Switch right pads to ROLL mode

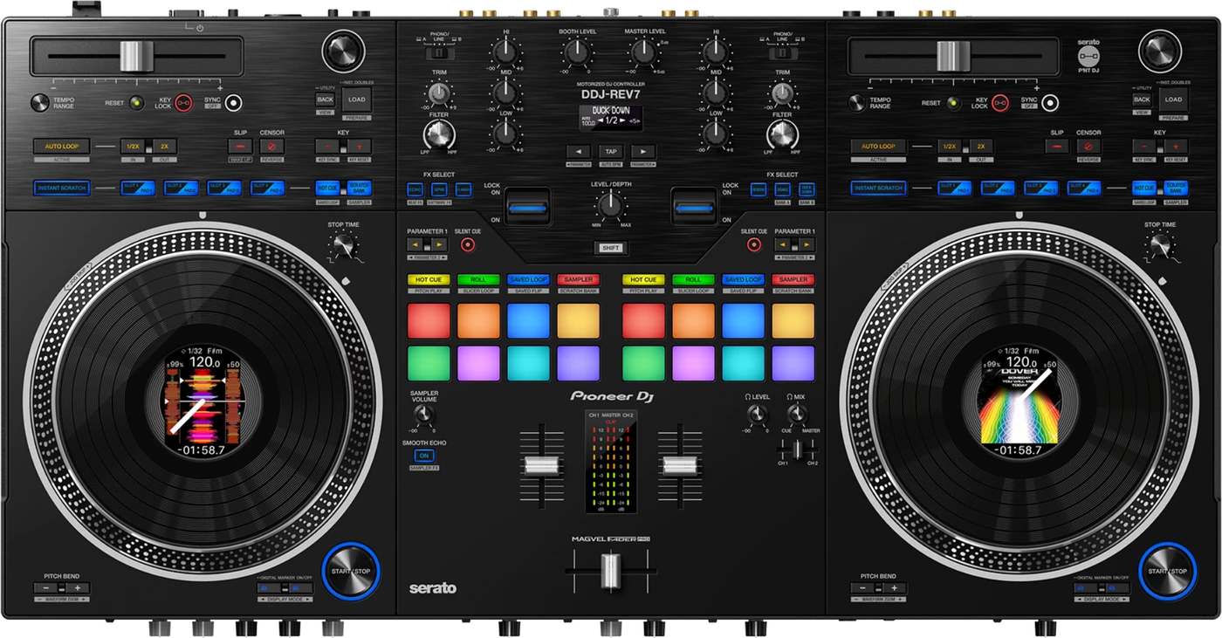[694, 280]
